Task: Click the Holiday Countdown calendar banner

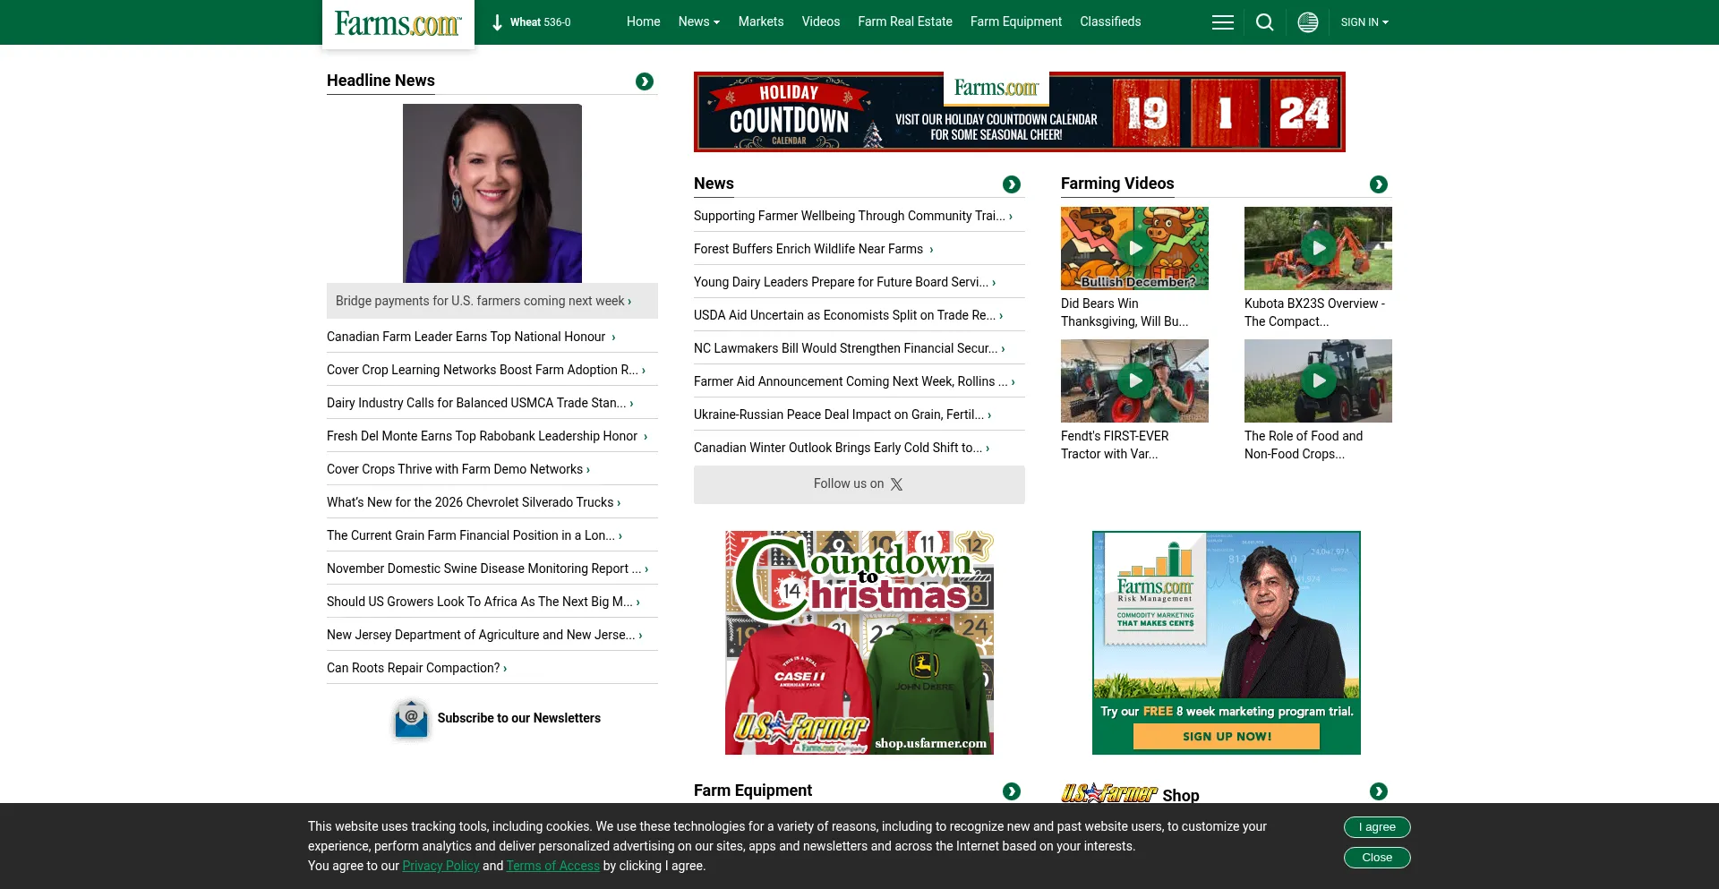Action: coord(1019,112)
